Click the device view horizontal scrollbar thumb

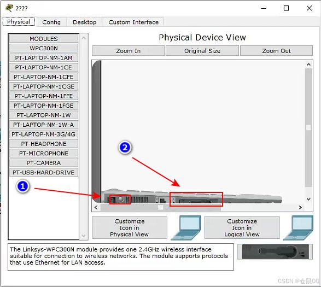[x=161, y=208]
